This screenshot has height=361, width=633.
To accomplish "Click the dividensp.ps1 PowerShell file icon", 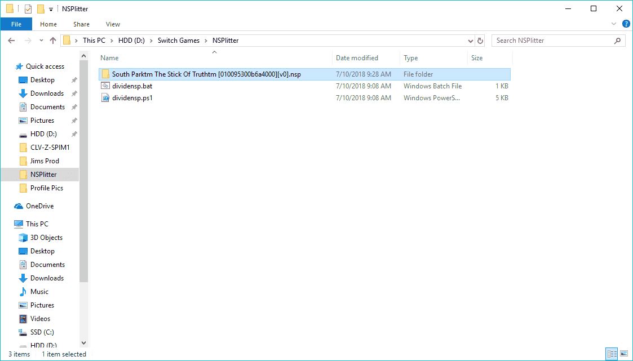I will (105, 97).
